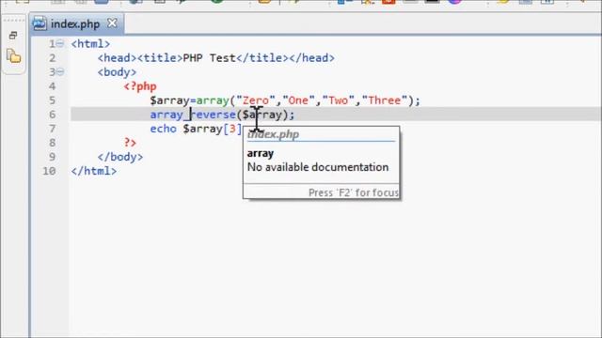Click the "One" string literal
602x338 pixels.
[298, 100]
